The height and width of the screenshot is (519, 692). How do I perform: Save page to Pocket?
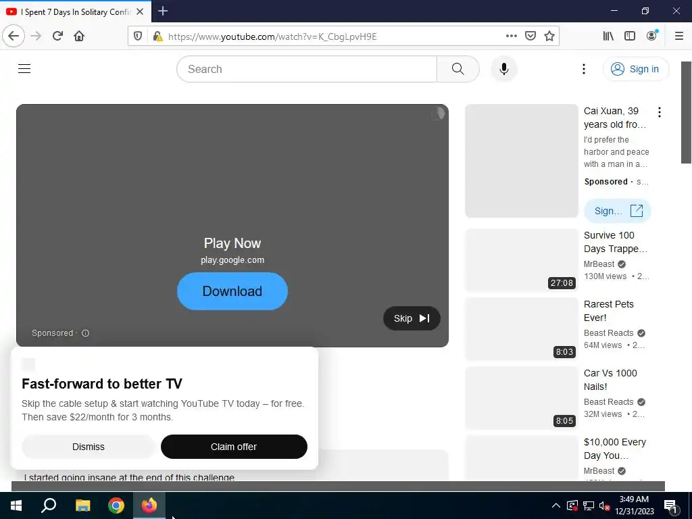(x=530, y=36)
